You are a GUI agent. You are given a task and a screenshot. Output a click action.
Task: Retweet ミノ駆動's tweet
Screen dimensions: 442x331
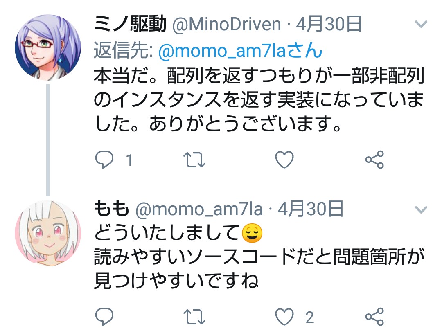pyautogui.click(x=194, y=160)
